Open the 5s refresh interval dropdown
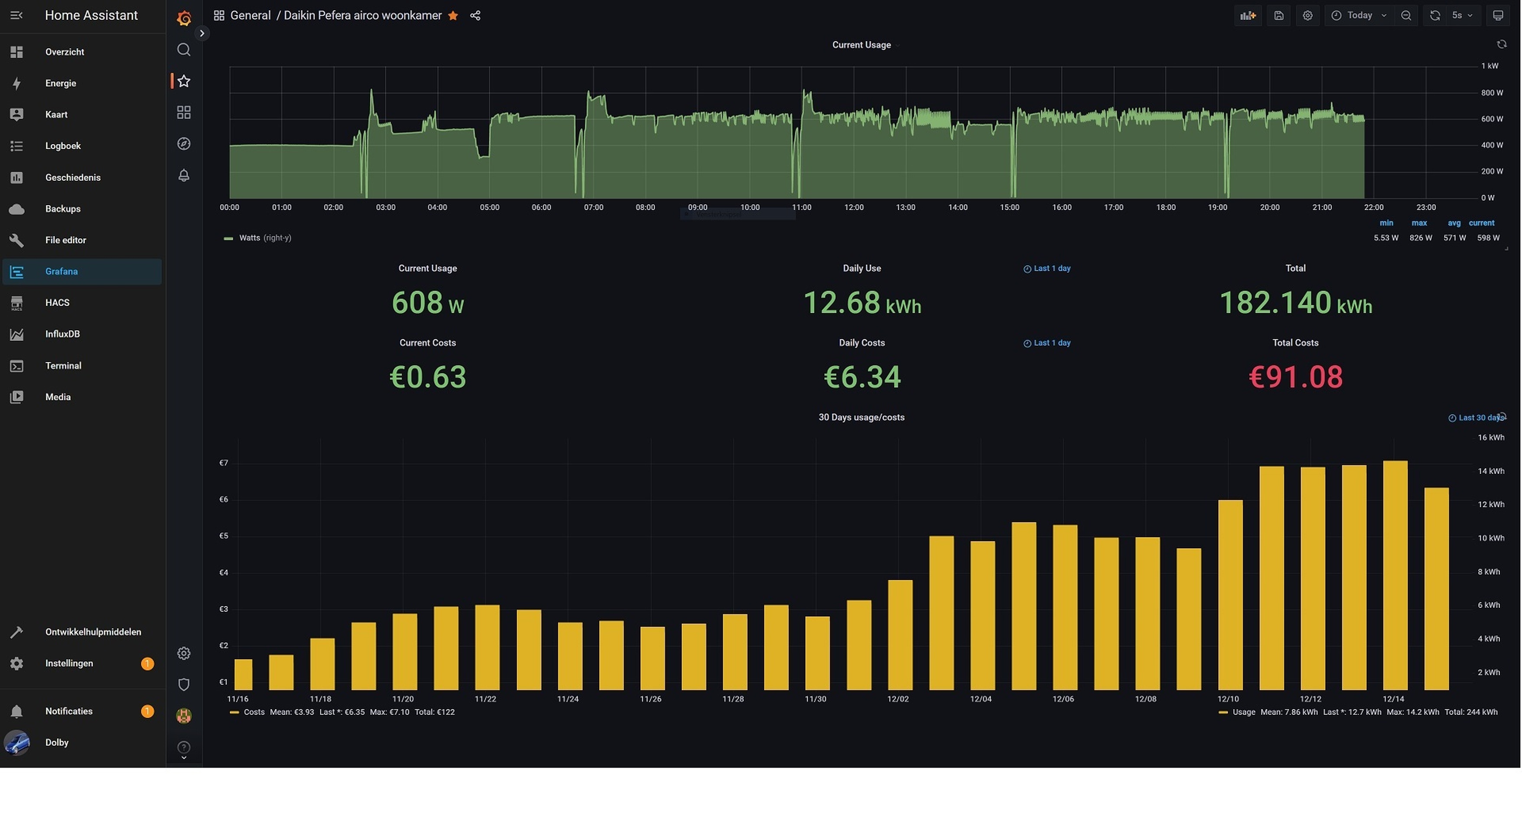 point(1463,15)
